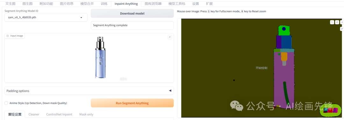This screenshot has height=120, width=344.
Task: Click the blue circle on the cap
Action: click(284, 29)
